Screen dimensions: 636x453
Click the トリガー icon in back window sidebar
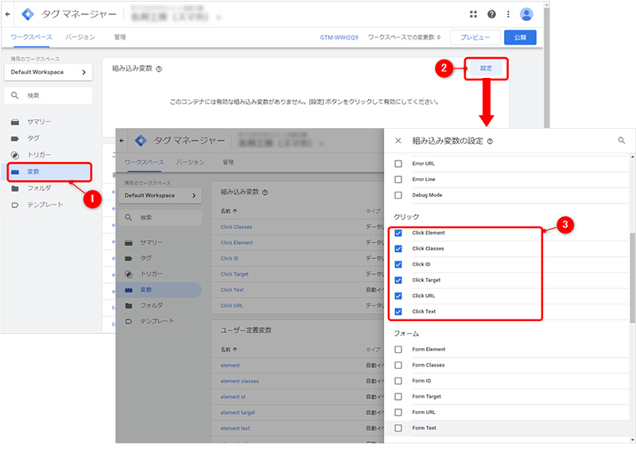click(15, 155)
